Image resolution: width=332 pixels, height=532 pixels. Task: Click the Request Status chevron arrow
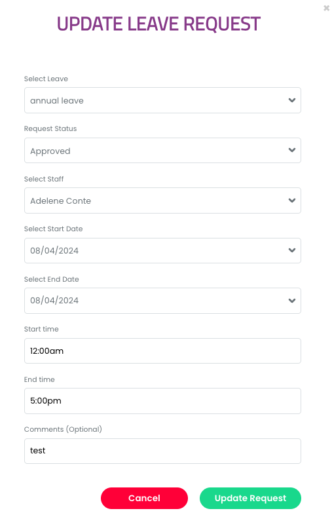(291, 150)
